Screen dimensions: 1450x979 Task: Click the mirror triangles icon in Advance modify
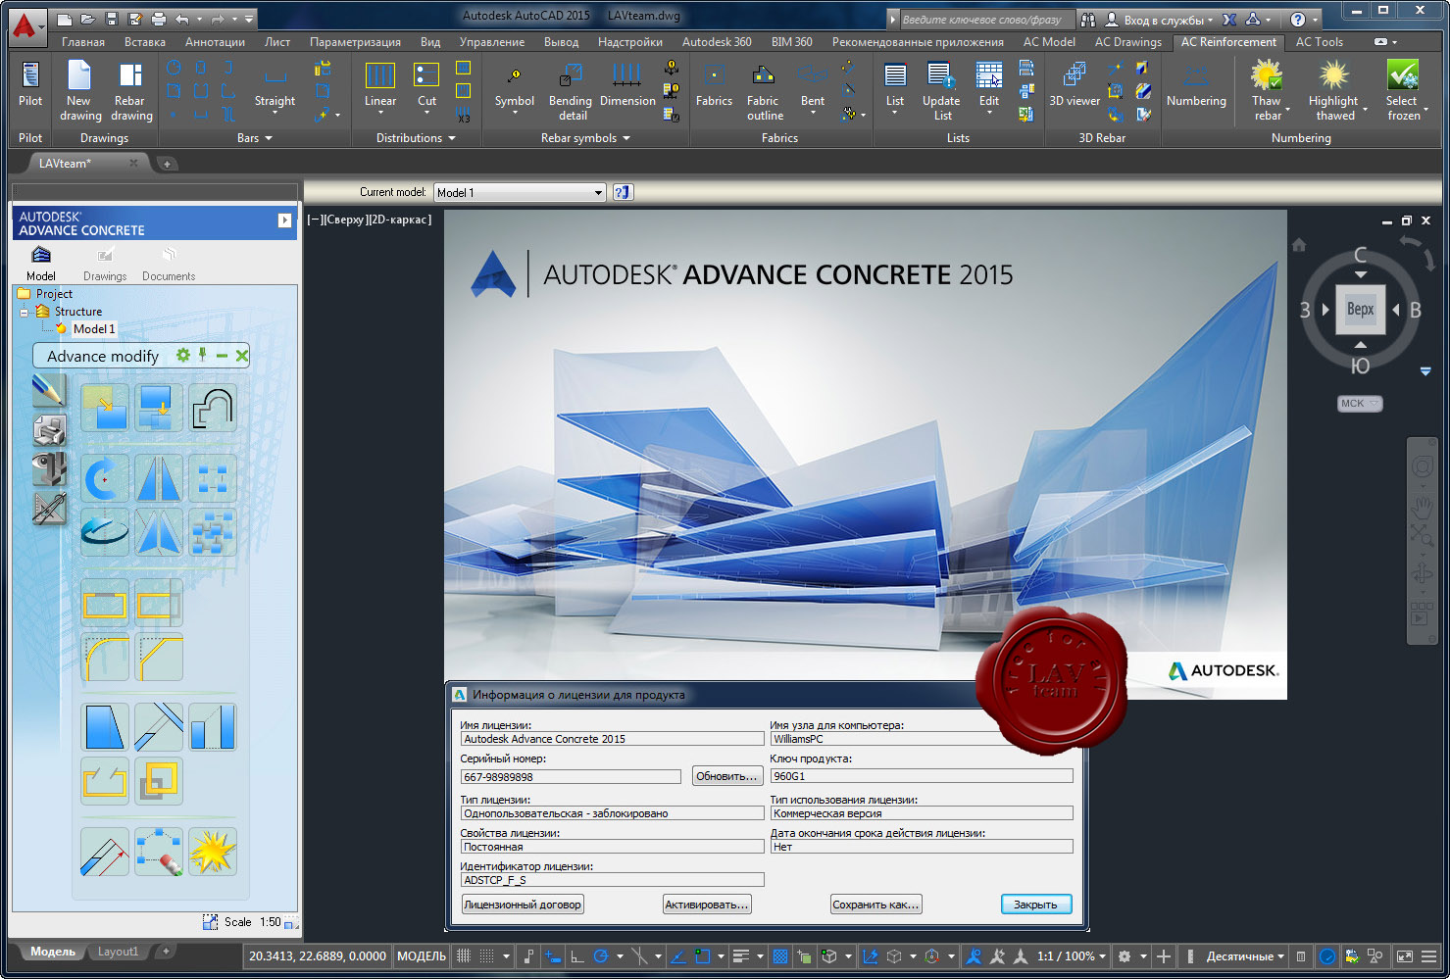[x=159, y=479]
